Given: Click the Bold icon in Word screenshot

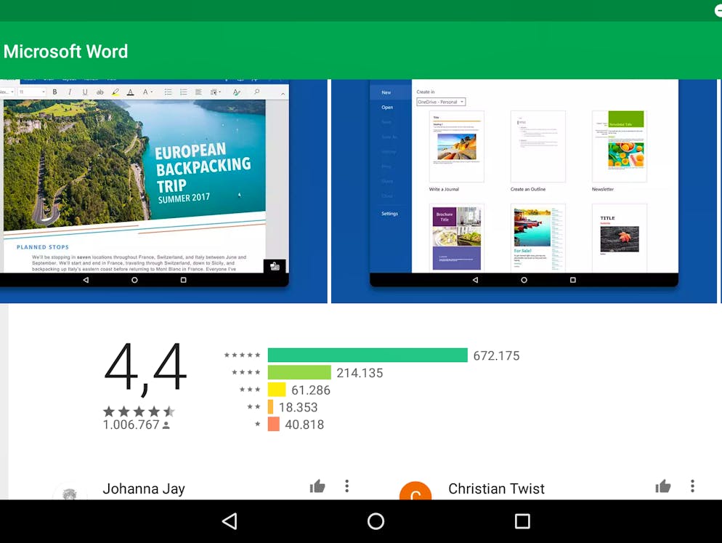Looking at the screenshot, I should pos(54,92).
